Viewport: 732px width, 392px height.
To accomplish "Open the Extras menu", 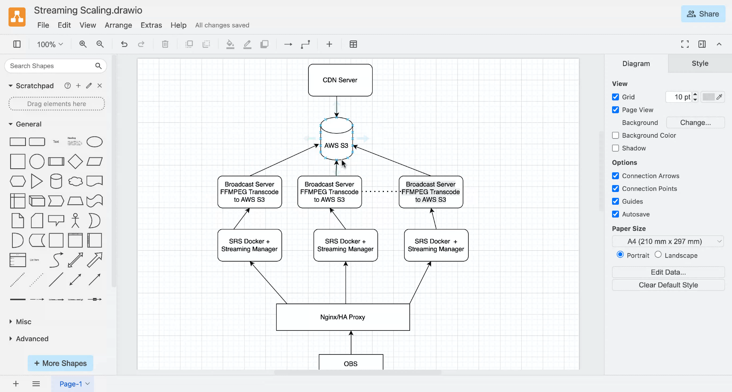I will pyautogui.click(x=151, y=25).
